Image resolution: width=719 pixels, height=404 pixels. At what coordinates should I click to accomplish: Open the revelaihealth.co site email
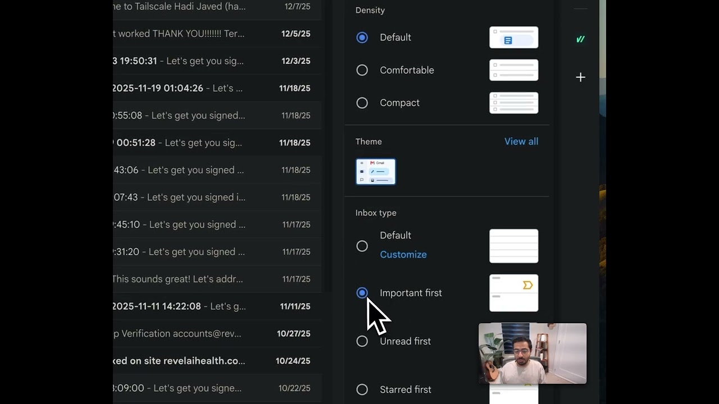point(217,361)
